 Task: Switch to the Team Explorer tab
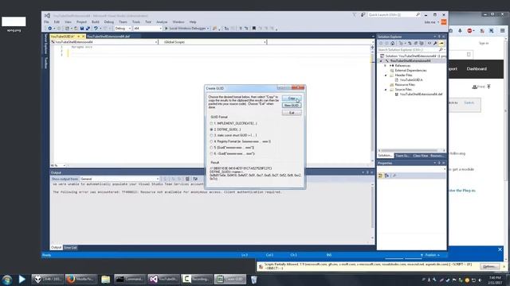pyautogui.click(x=402, y=156)
